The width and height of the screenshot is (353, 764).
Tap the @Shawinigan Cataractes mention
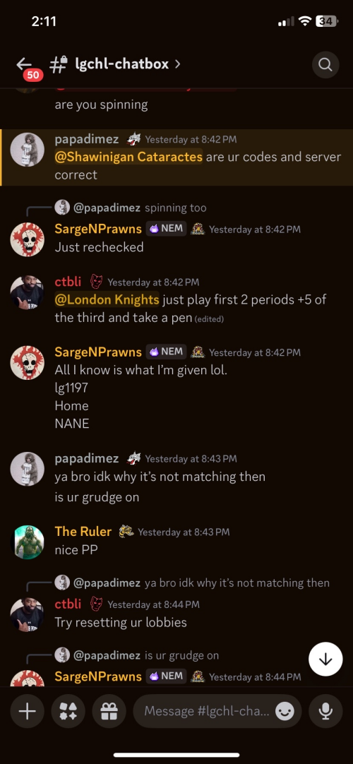(128, 157)
